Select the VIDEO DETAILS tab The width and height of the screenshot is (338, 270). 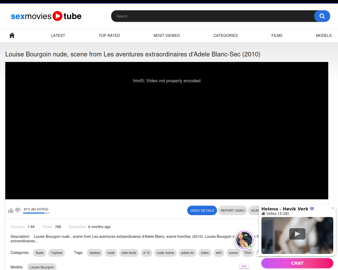tap(202, 210)
